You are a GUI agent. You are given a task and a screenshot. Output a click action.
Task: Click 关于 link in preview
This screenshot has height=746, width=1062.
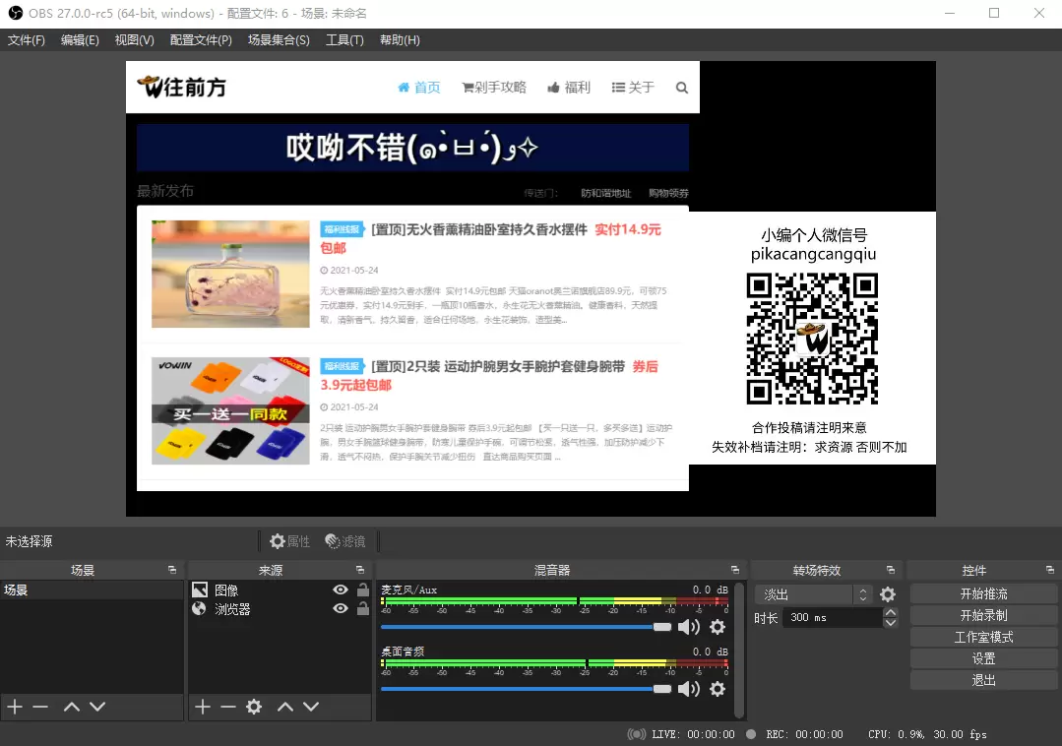tap(633, 88)
